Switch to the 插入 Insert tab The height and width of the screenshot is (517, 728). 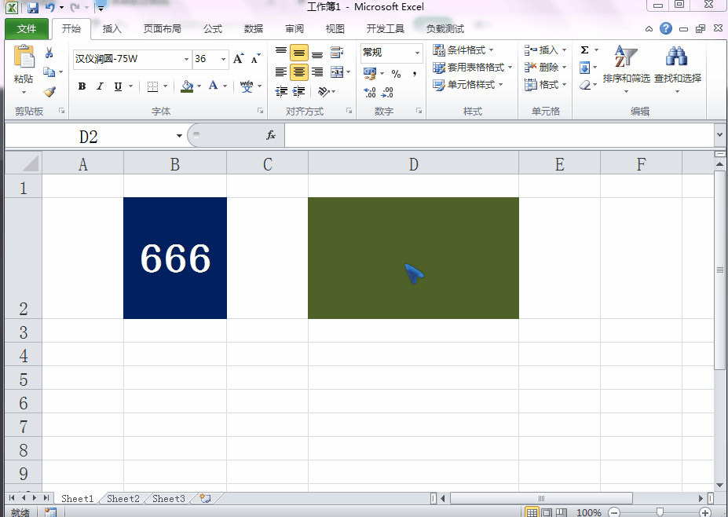[x=112, y=29]
